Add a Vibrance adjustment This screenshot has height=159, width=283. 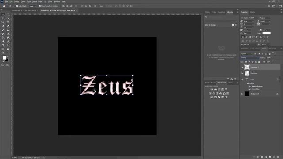coord(226,89)
